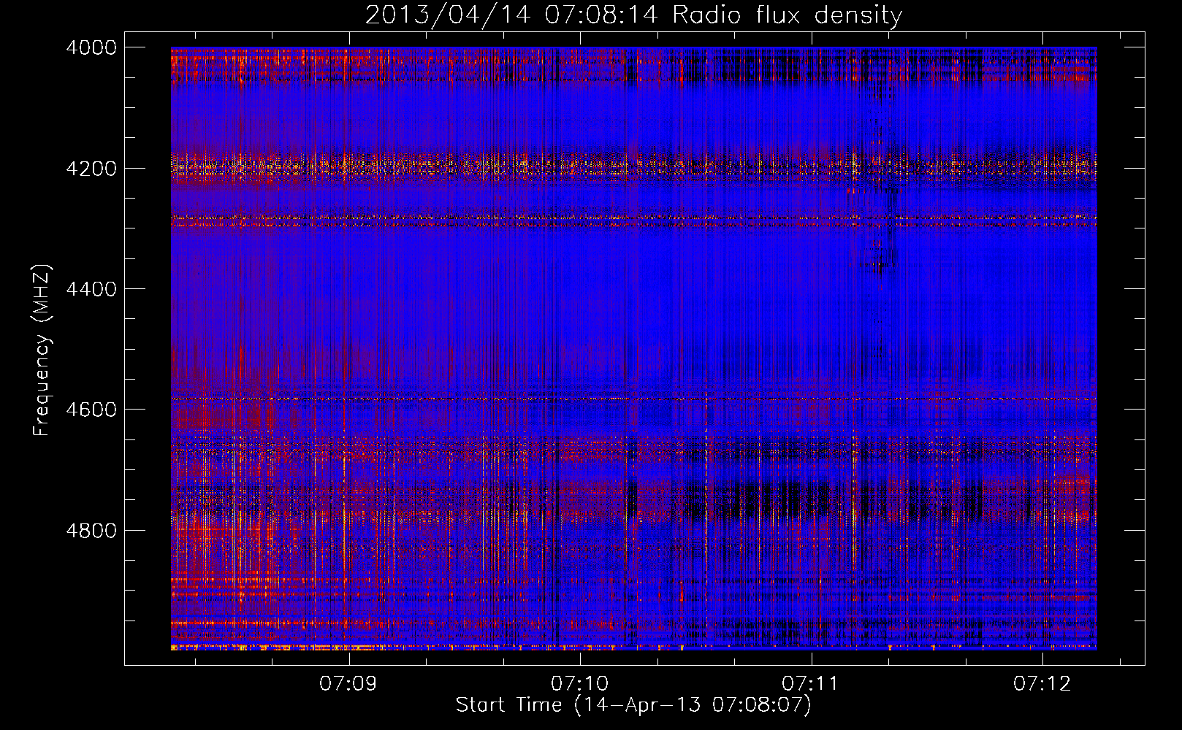Click the plot title "2013/04/14 07:08:14 Radio flux density"
Screen dimensions: 1182x730
[633, 15]
